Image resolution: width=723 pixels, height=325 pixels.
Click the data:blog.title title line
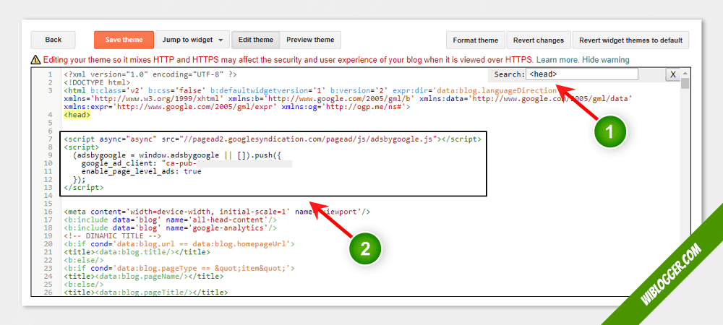137,252
